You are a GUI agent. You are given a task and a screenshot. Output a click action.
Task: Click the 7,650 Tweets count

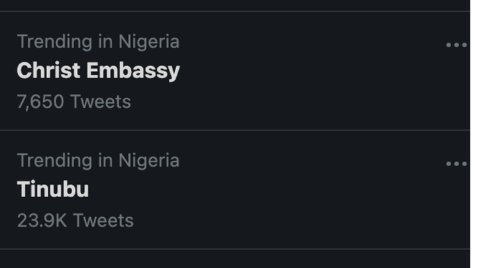point(74,102)
